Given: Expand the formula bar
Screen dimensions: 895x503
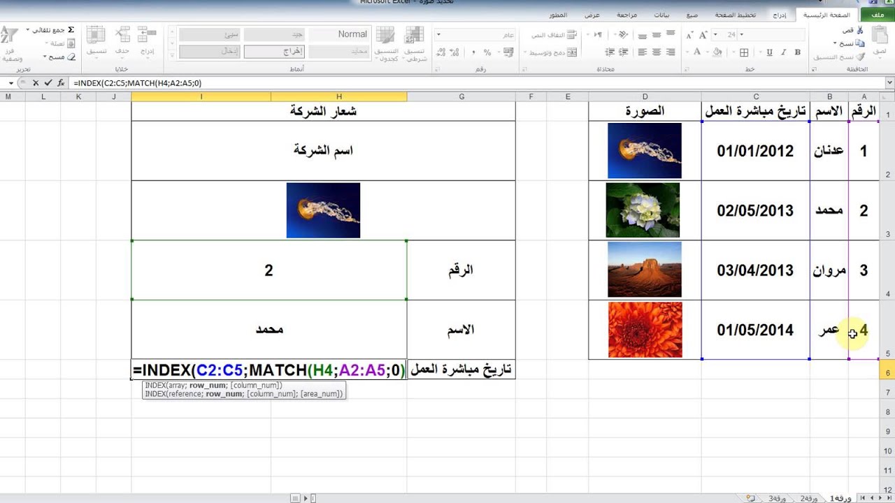Looking at the screenshot, I should 889,82.
